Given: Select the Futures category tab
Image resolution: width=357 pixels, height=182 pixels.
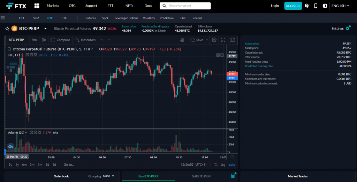Looking at the screenshot, I should tap(91, 18).
